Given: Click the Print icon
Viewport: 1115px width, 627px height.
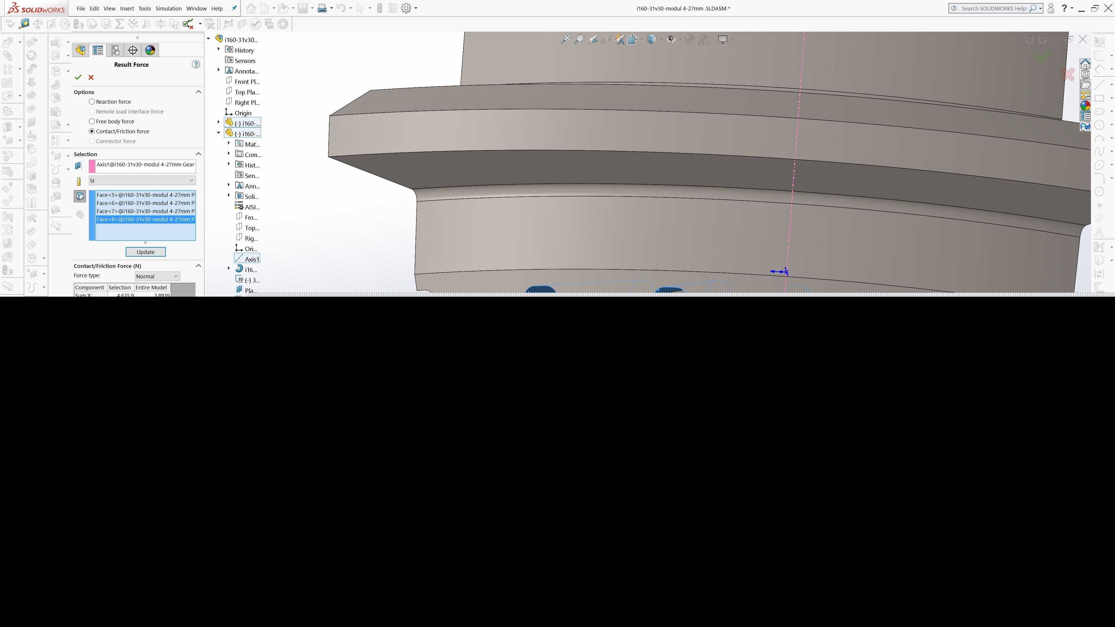Looking at the screenshot, I should click(322, 8).
